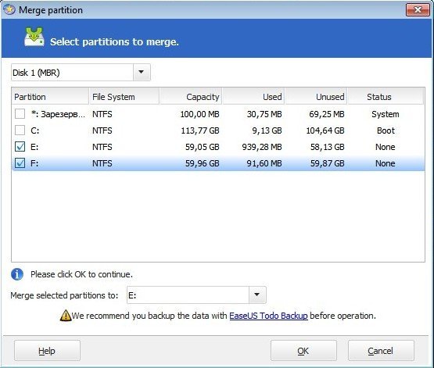Screen dimensions: 434x368
Task: Sort by the File System column header
Action: [x=124, y=97]
